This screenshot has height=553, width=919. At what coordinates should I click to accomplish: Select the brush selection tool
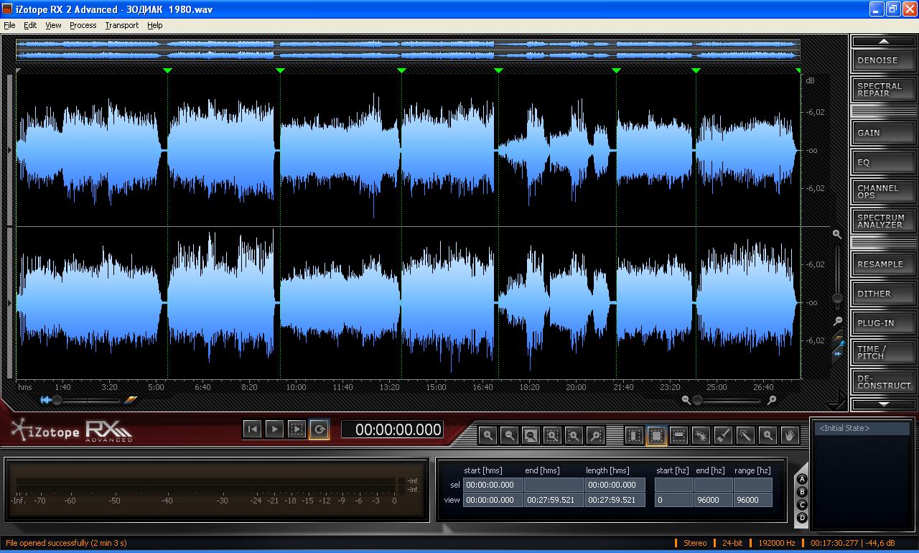click(723, 434)
